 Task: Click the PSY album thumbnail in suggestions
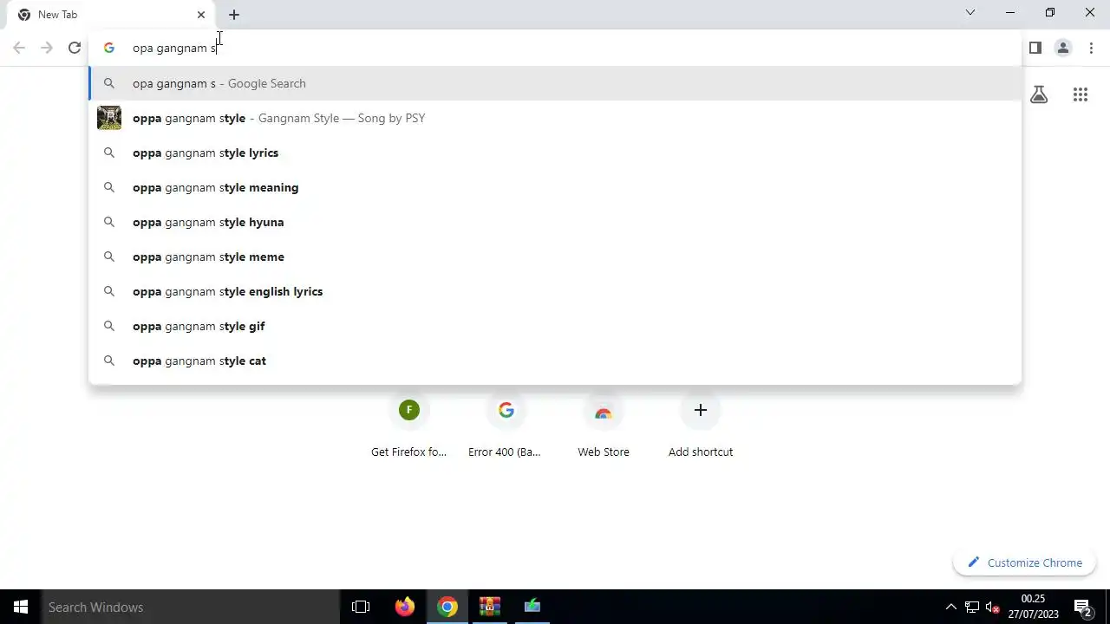(x=109, y=118)
